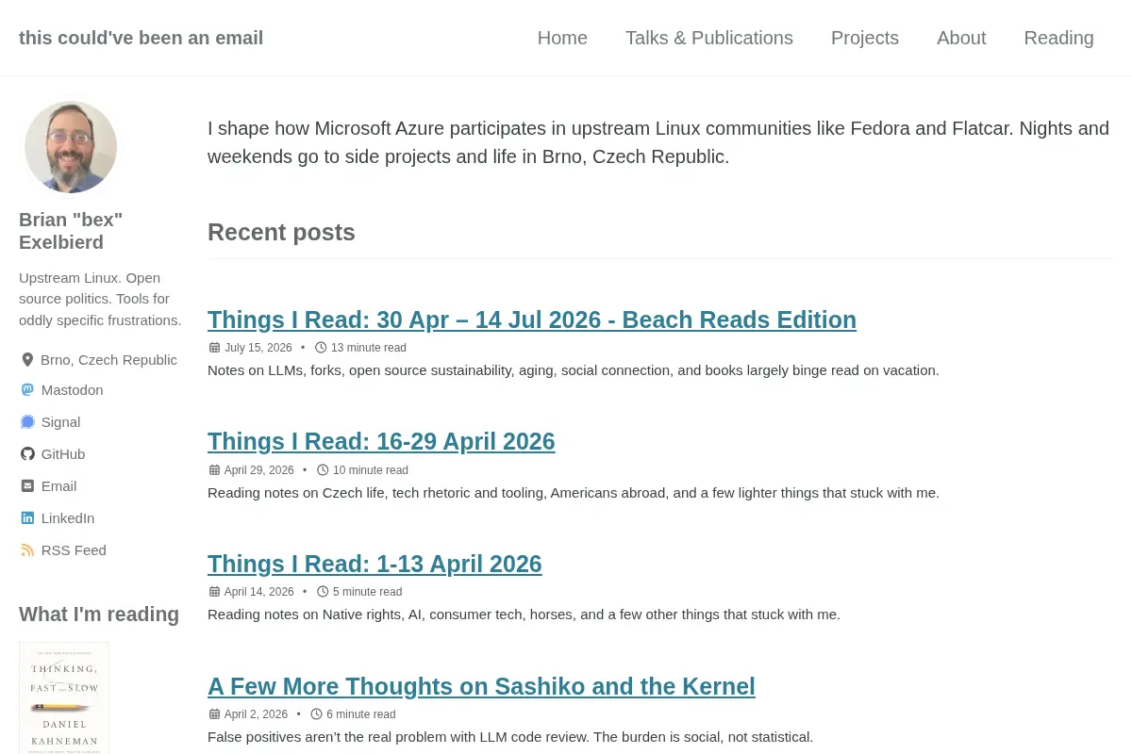Click the Email envelope icon
1132x754 pixels.
click(27, 486)
